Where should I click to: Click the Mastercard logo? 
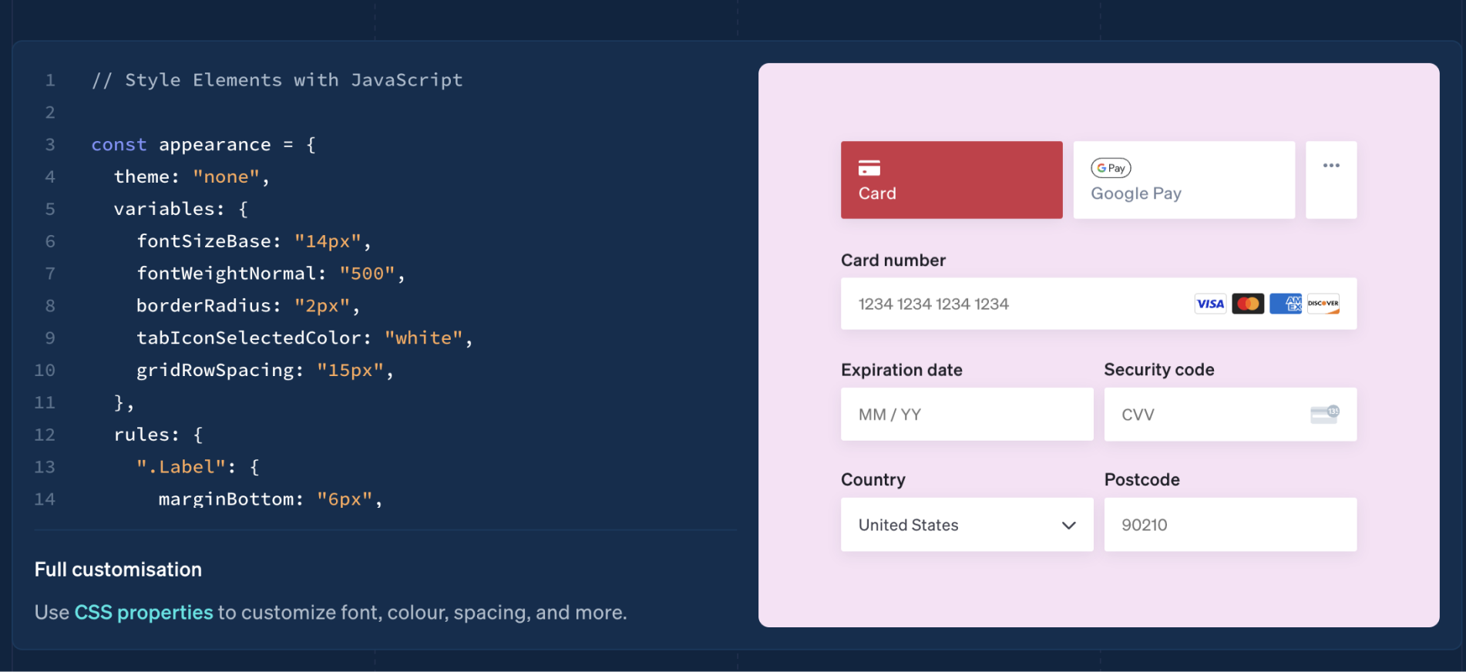1248,304
